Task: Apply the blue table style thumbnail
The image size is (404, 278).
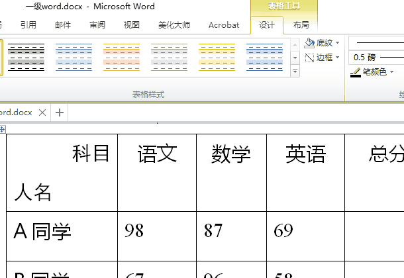Action: pyautogui.click(x=74, y=57)
